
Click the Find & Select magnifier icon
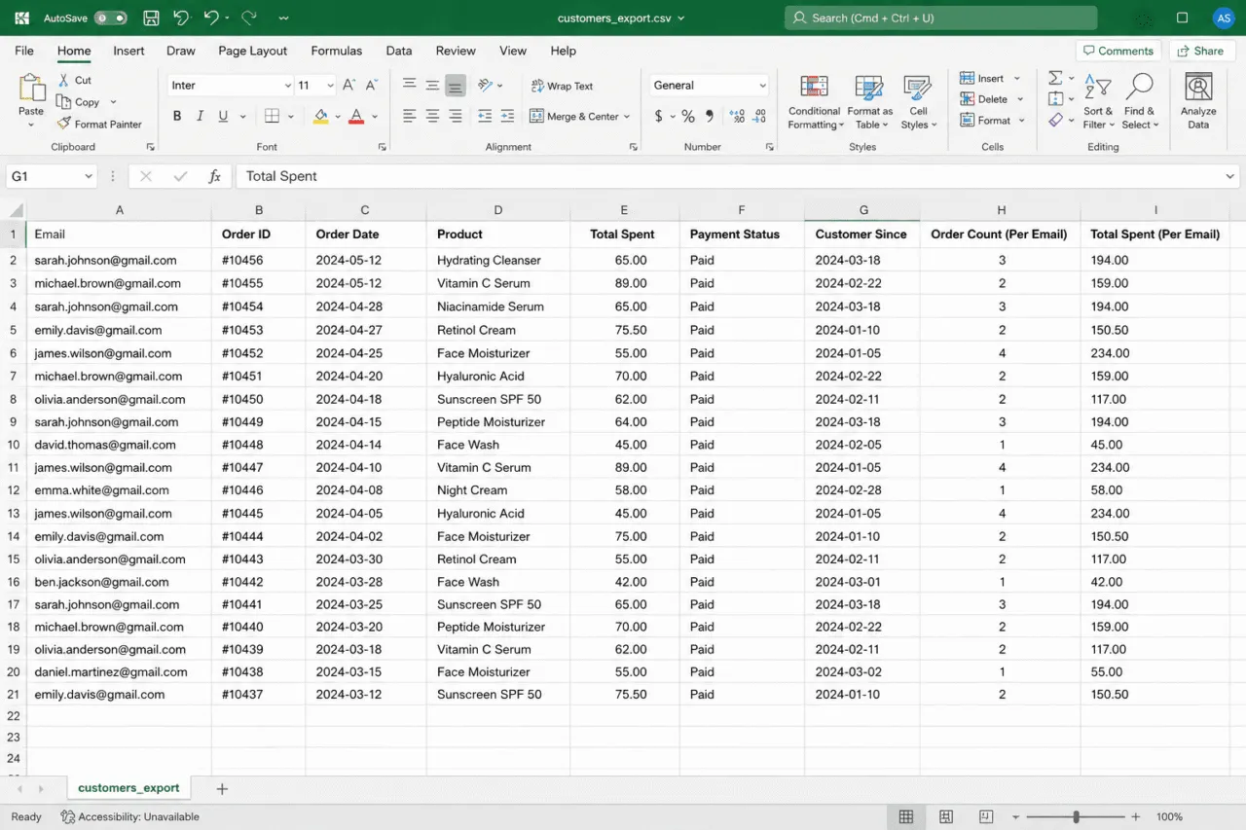tap(1139, 87)
